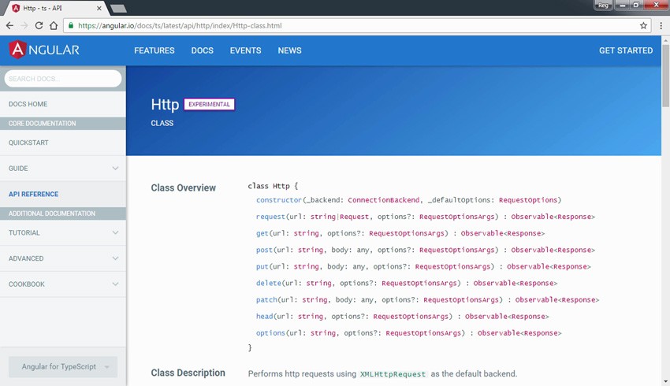Click the browser forward arrow

tap(24, 26)
